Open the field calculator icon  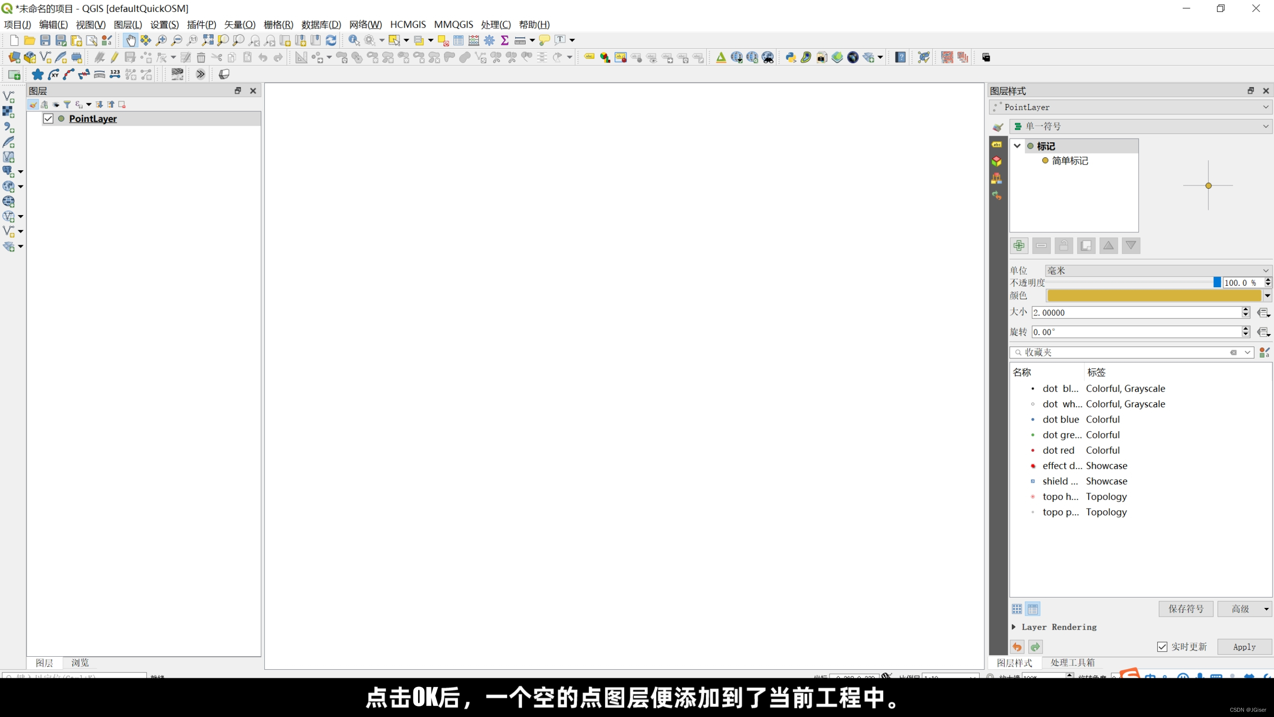pos(474,40)
